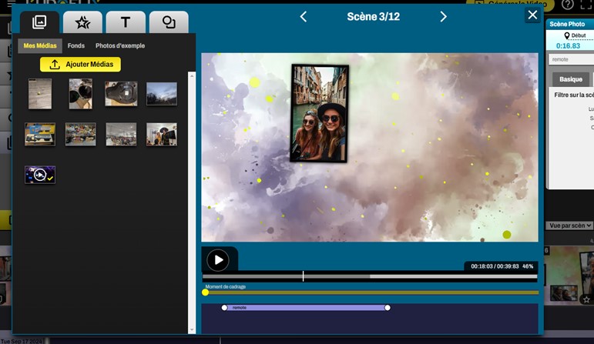Click the yellow Moment de cadrage handle

click(x=206, y=292)
